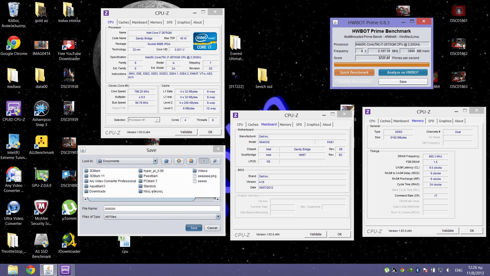Open Free YouTube Downloader desktop icon
Viewport: 490px width, 276px height.
point(69,50)
